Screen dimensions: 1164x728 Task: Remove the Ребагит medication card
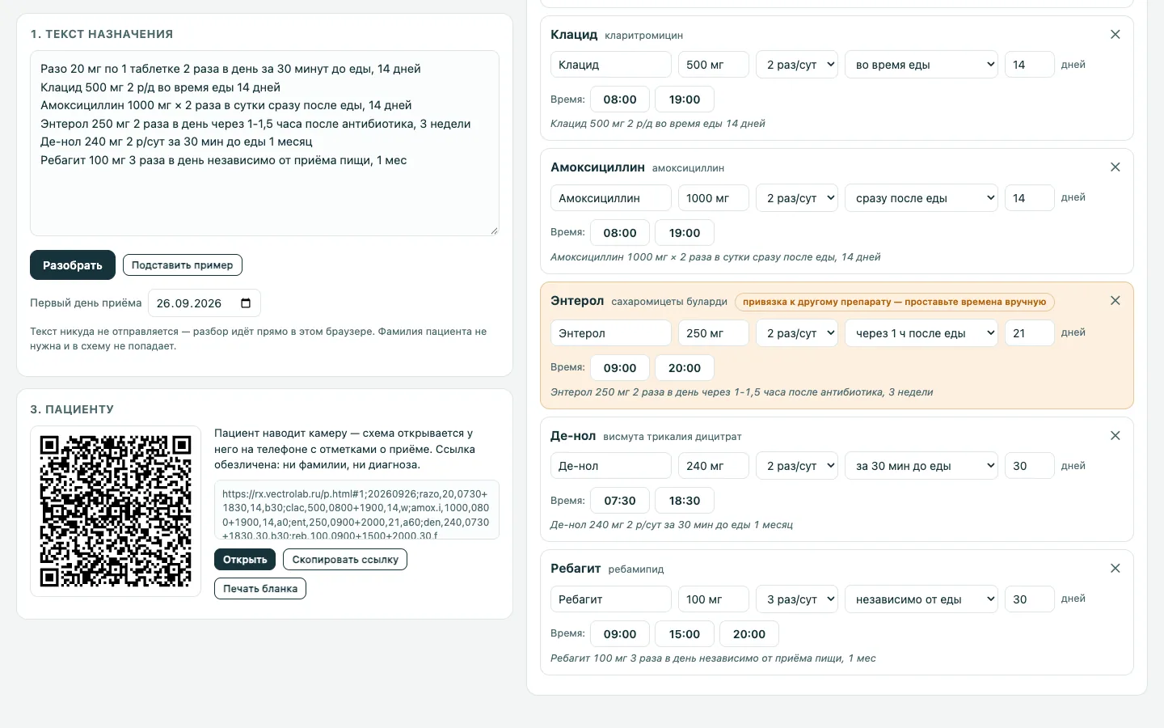1115,569
